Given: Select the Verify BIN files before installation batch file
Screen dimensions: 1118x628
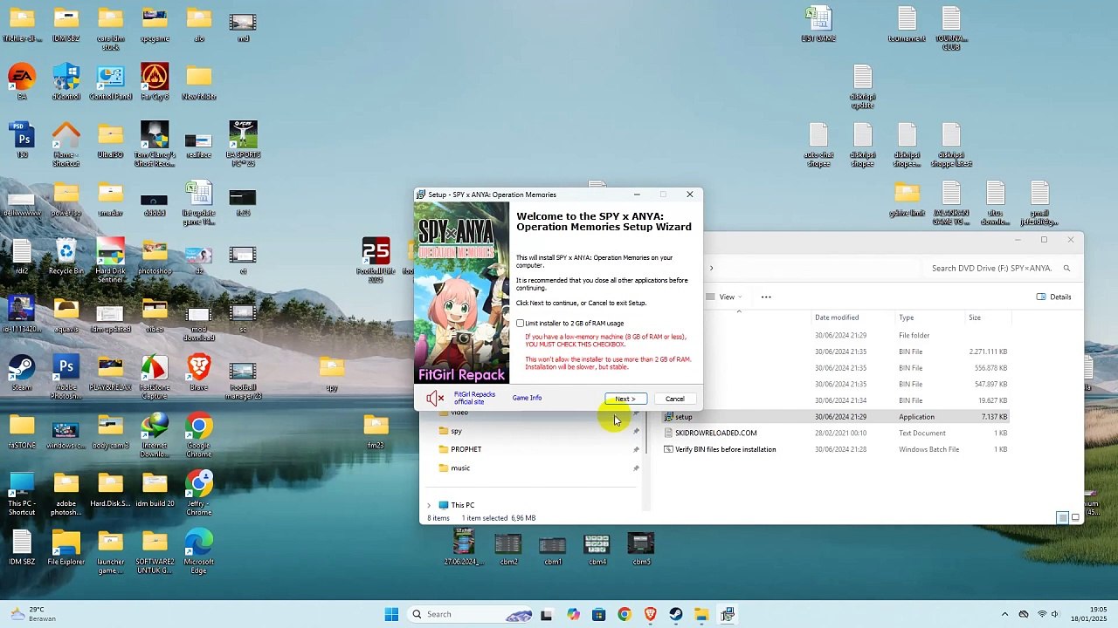Looking at the screenshot, I should (x=725, y=449).
